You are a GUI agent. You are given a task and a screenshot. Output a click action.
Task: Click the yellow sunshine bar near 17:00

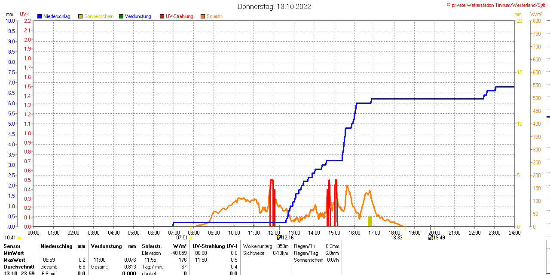(x=370, y=221)
